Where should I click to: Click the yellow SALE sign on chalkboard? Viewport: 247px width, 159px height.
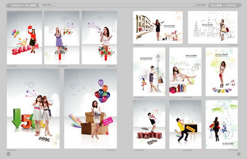tap(191, 129)
